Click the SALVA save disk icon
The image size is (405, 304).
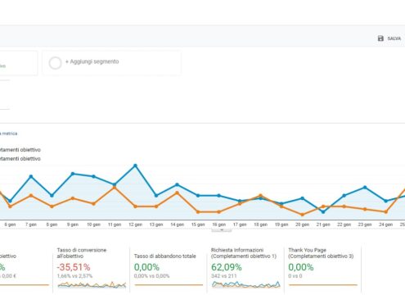click(380, 39)
